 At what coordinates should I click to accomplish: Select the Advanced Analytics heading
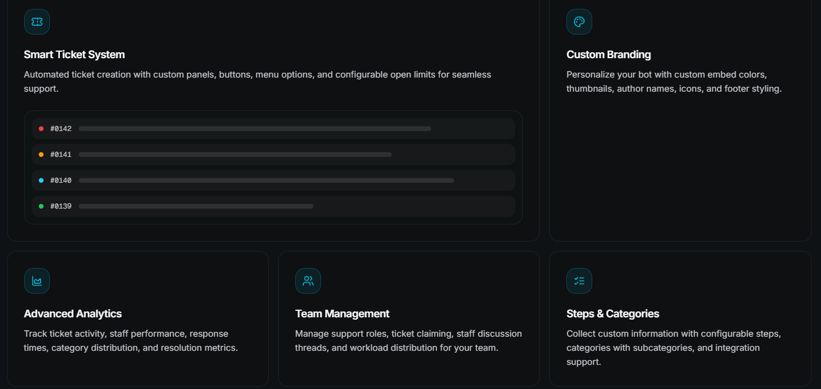[73, 314]
